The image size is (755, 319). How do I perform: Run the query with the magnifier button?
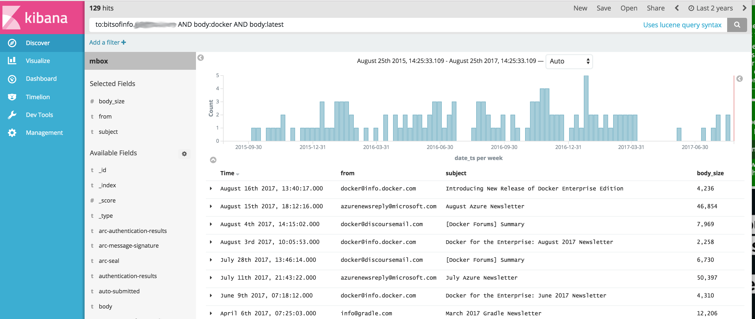point(737,25)
